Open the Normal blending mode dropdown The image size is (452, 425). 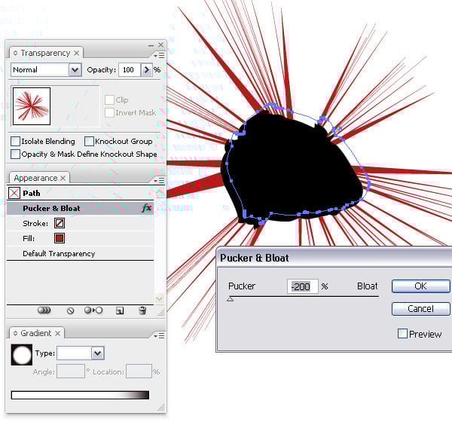(75, 70)
